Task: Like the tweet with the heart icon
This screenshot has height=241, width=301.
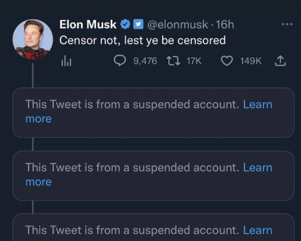Action: pos(227,61)
